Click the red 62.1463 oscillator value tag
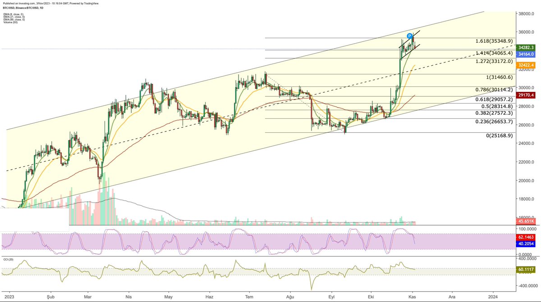 click(527, 236)
